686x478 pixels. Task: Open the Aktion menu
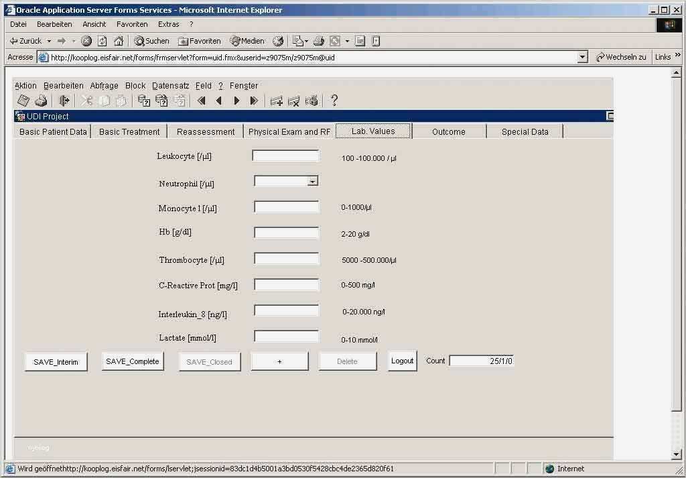point(26,86)
